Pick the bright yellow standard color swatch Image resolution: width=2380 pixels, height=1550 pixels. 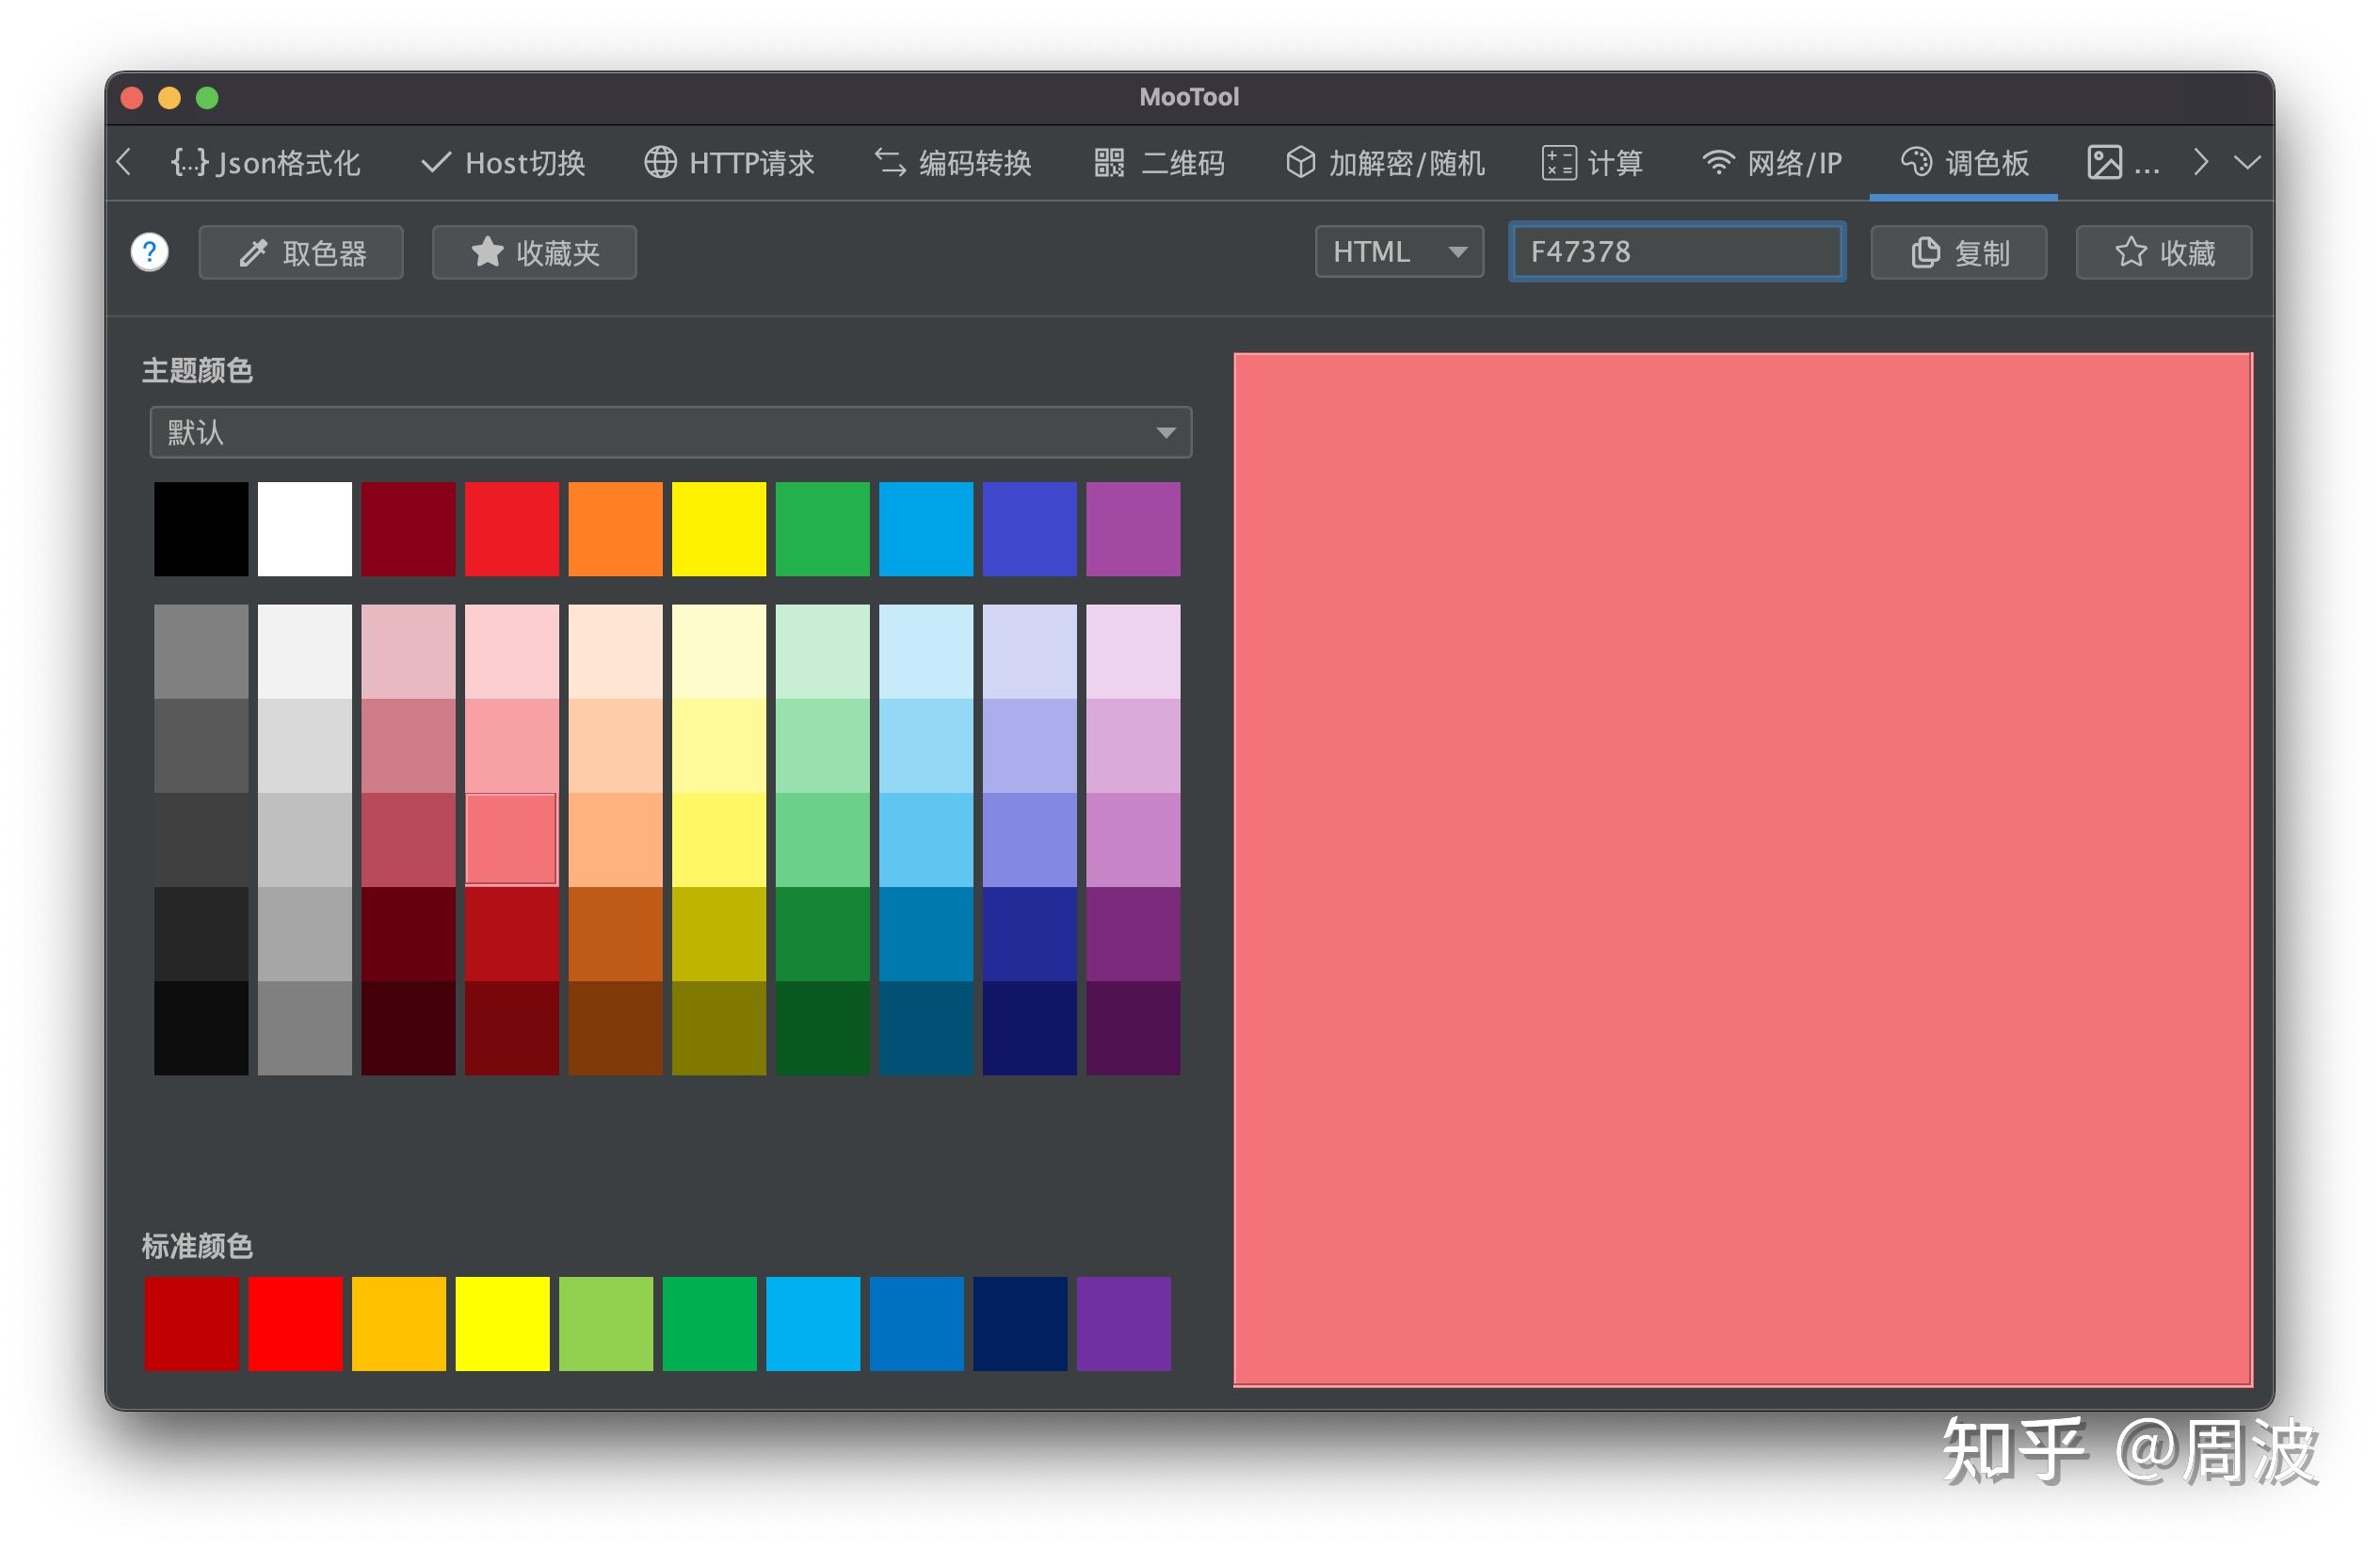[502, 1323]
